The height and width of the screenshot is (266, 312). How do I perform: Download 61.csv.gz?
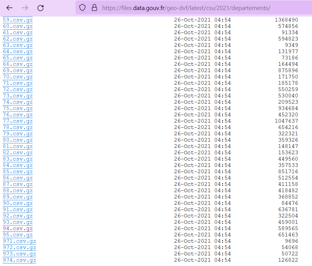click(x=18, y=32)
